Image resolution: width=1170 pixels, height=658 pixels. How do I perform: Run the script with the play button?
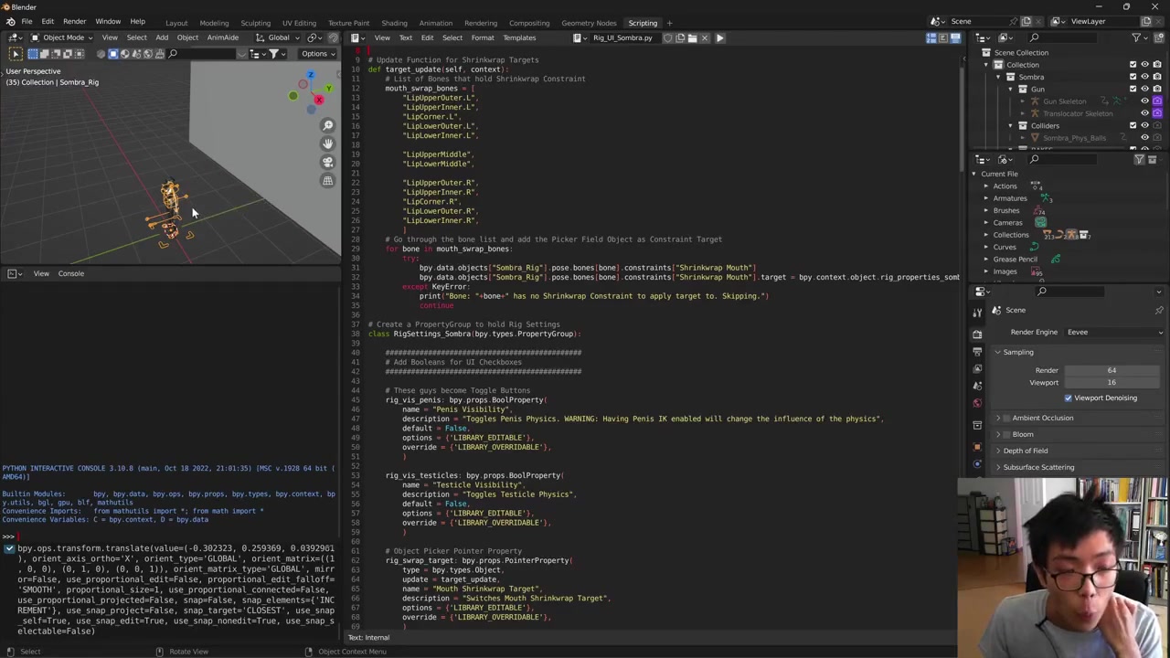pos(719,38)
